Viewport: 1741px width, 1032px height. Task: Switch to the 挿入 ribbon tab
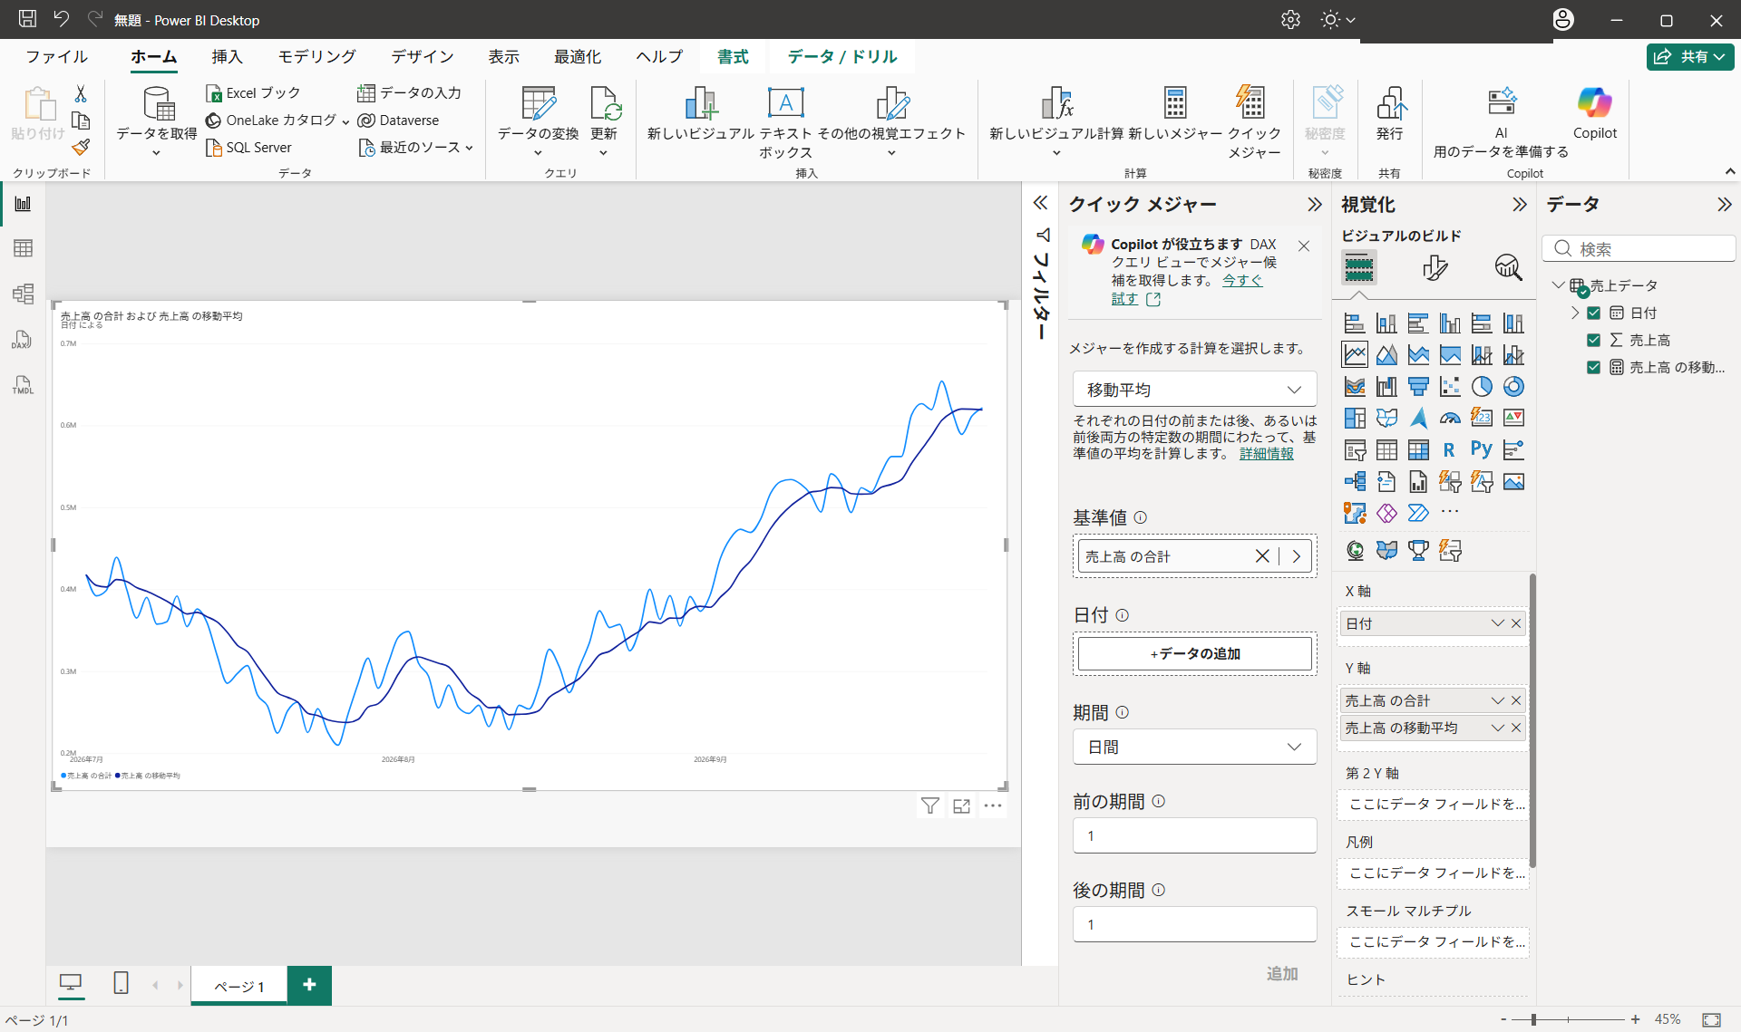coord(227,56)
